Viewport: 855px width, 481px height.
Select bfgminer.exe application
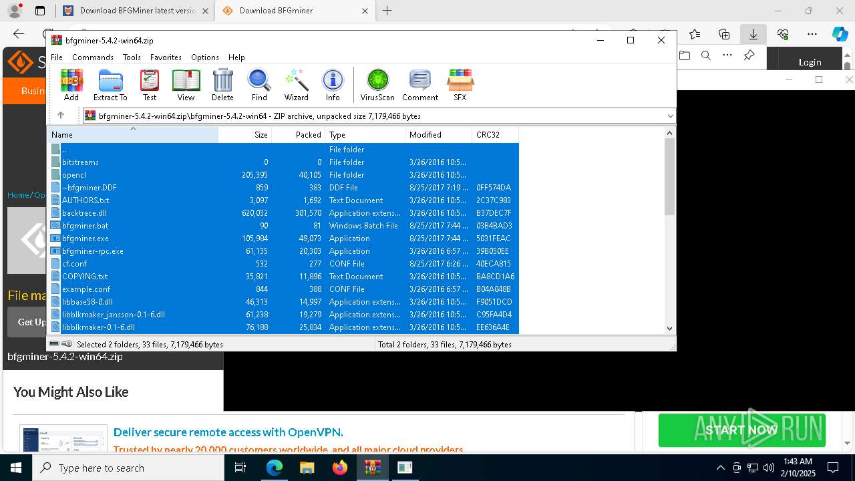pos(283,238)
